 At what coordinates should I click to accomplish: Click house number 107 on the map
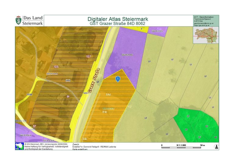tap(88, 57)
